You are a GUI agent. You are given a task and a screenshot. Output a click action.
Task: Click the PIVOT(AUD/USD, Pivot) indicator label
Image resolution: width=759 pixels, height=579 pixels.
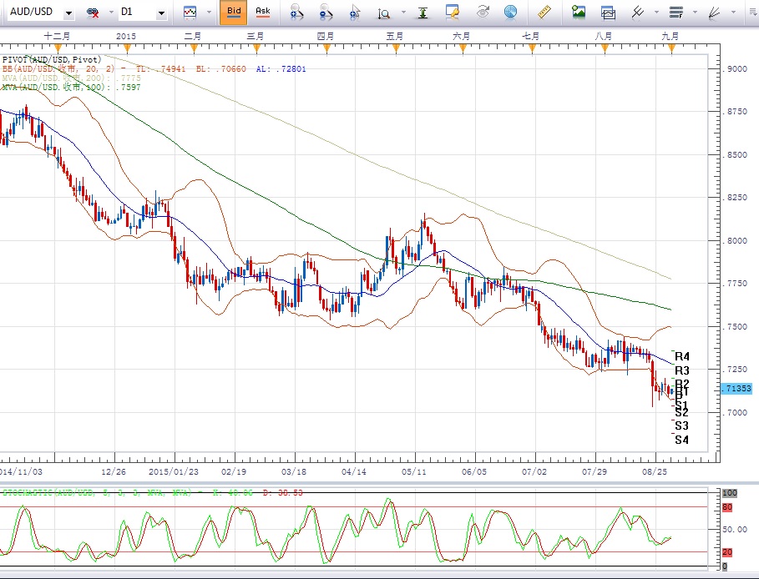click(x=52, y=59)
